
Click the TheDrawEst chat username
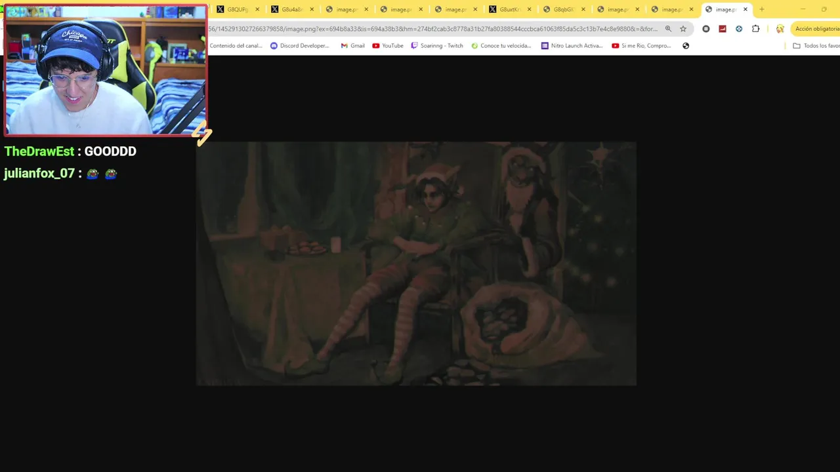39,151
